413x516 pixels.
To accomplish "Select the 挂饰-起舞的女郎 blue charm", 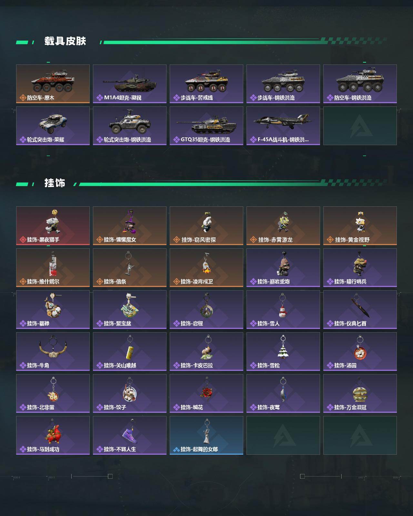I will (206, 435).
